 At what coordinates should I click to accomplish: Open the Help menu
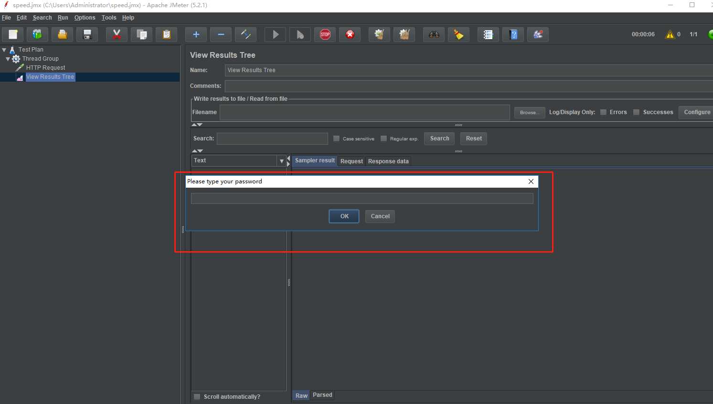click(x=128, y=18)
